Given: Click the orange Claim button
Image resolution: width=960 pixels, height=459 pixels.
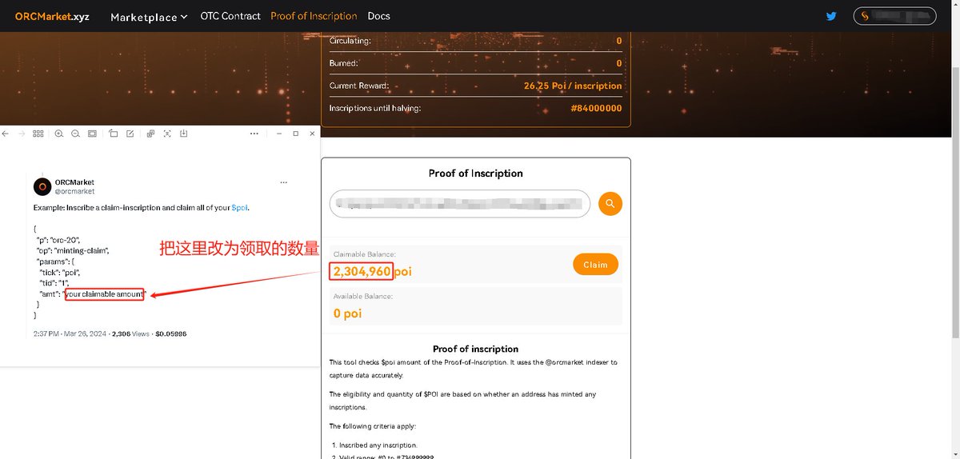Looking at the screenshot, I should click(596, 265).
